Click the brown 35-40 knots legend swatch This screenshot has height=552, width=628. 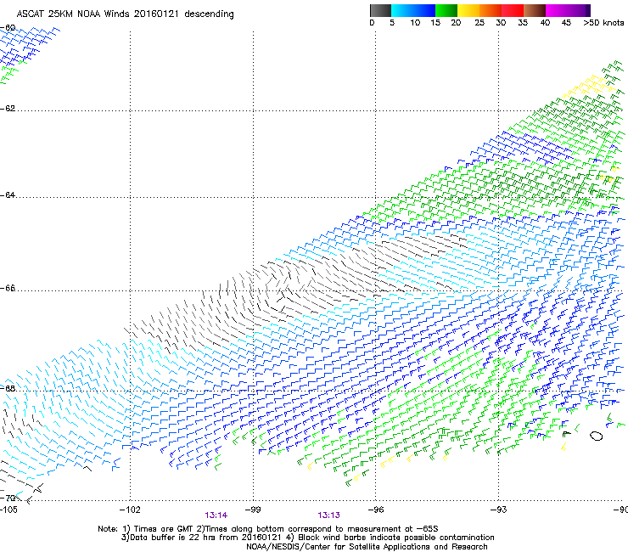point(535,10)
